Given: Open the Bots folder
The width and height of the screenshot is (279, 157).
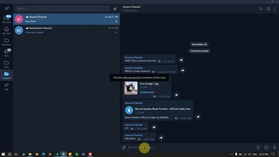Looking at the screenshot, I should pos(7,53).
